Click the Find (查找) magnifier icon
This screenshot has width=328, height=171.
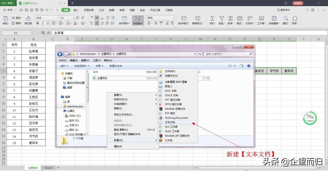(286, 18)
